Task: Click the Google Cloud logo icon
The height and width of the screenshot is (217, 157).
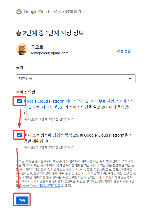Action: 19,12
